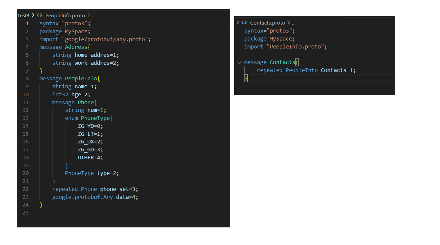Click line number 1 in the gutter
The image size is (440, 245).
coord(27,23)
